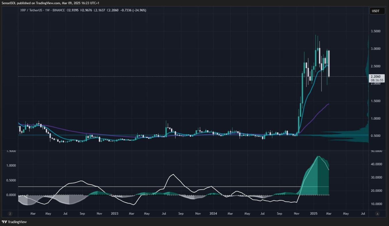This screenshot has width=389, height=226.
Task: Click the 20.0000 indicator scale label
Action: [x=376, y=191]
